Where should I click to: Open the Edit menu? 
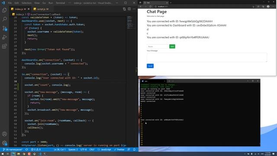tap(16, 3)
